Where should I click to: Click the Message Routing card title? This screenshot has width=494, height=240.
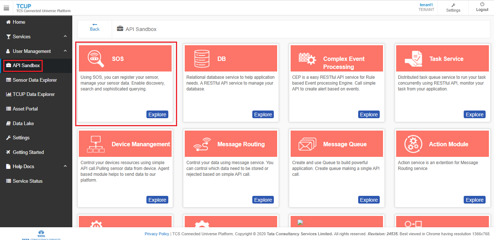241,144
